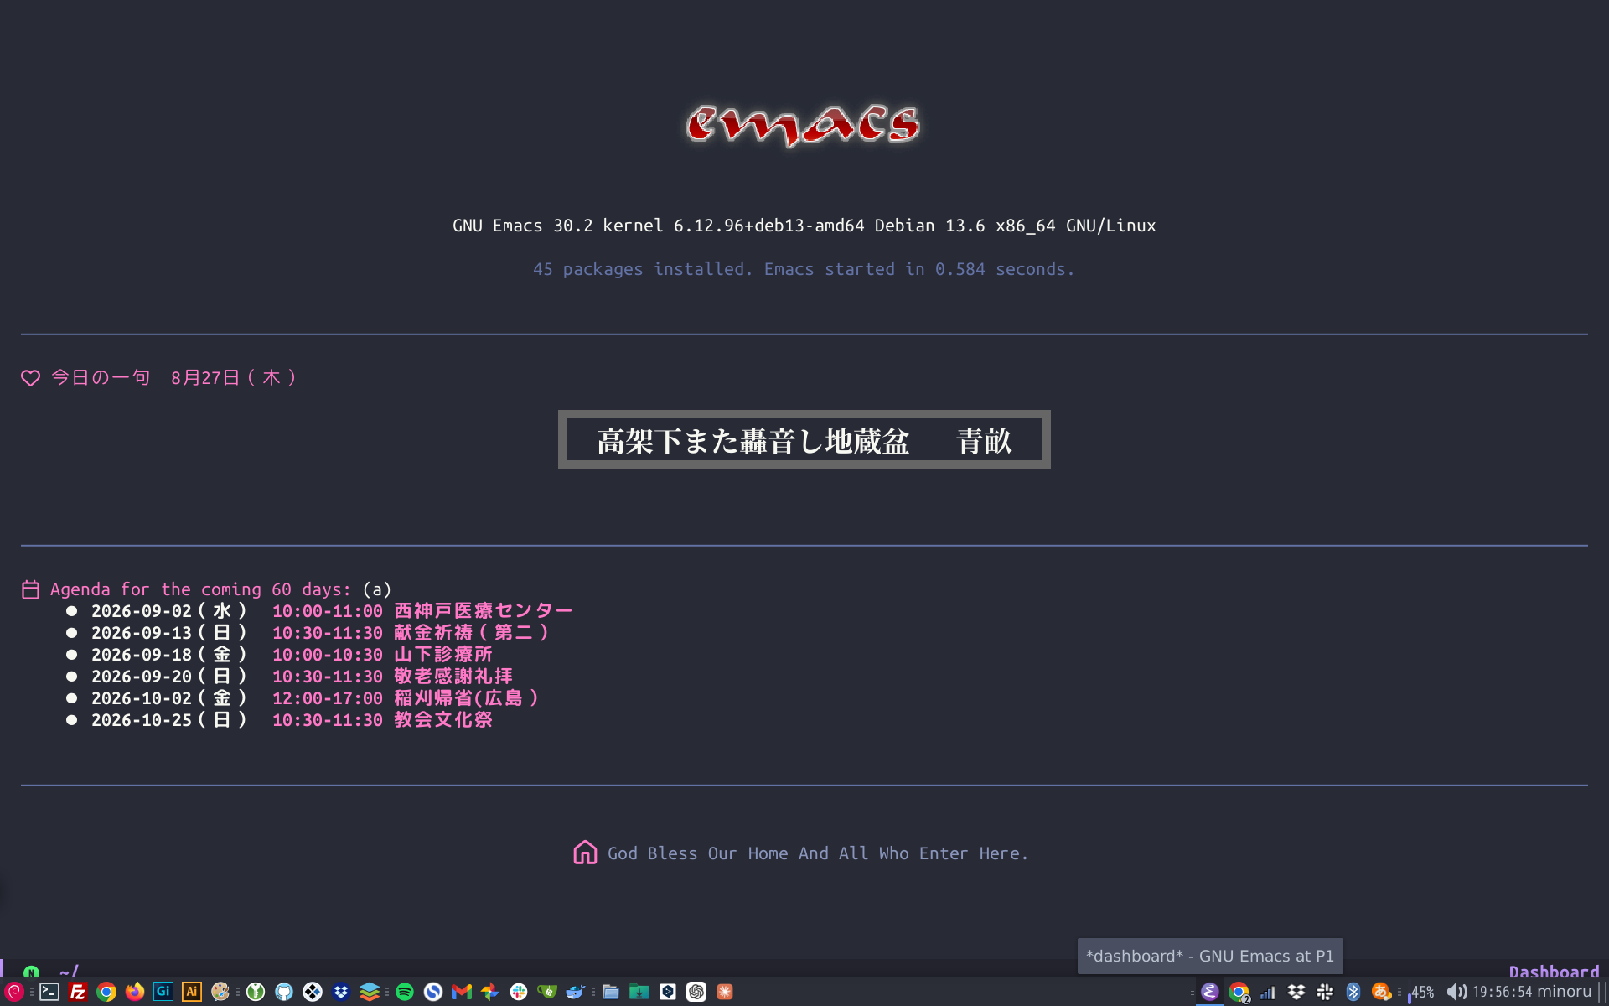Open the green Downloads folder icon

click(x=639, y=992)
